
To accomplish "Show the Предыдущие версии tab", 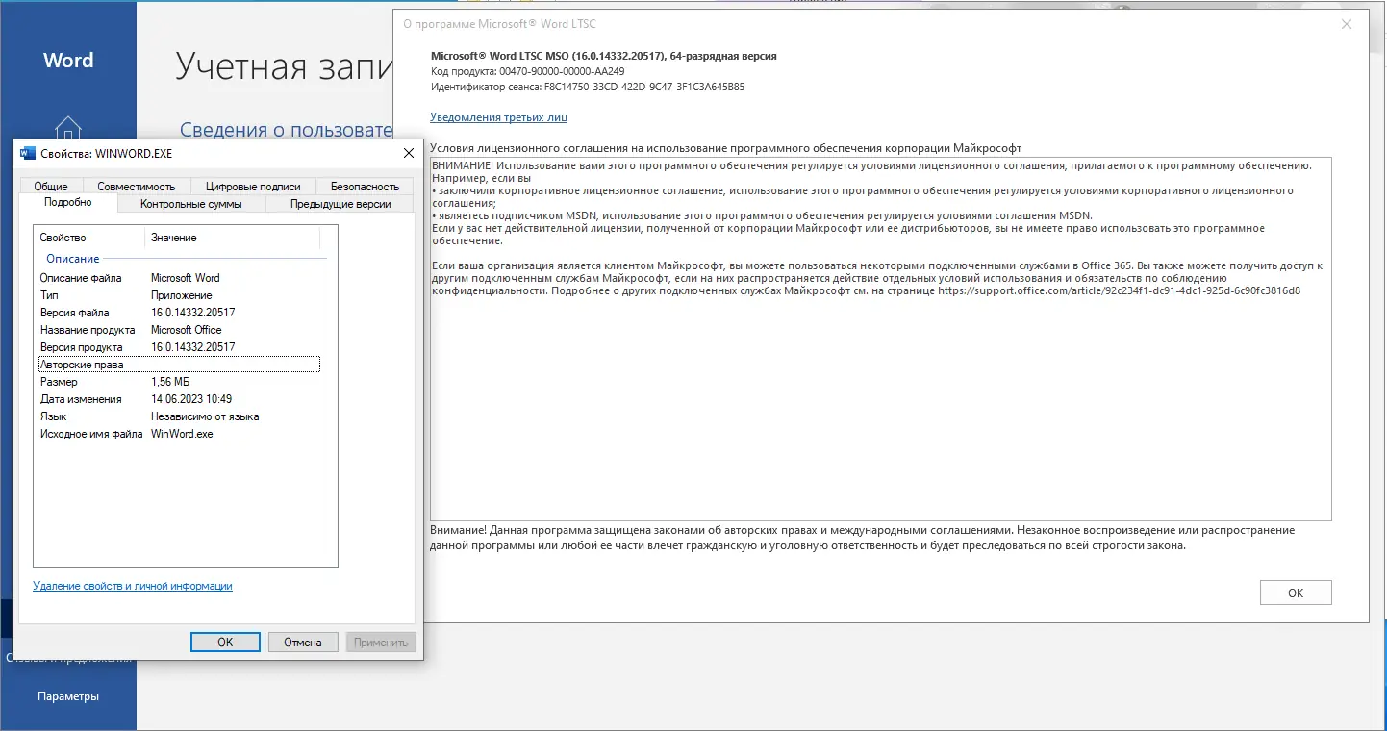I will tap(340, 204).
